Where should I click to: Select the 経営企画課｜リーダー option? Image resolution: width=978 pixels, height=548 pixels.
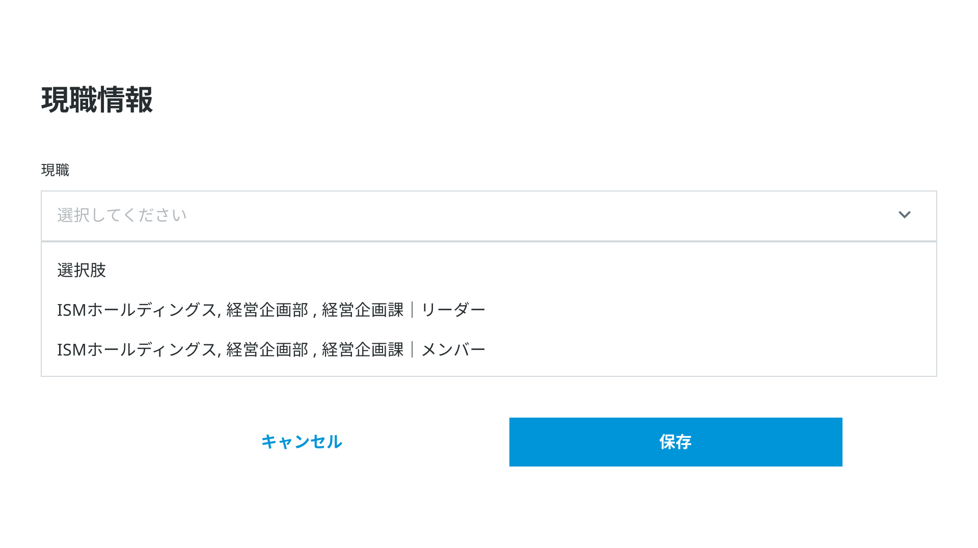pos(489,310)
